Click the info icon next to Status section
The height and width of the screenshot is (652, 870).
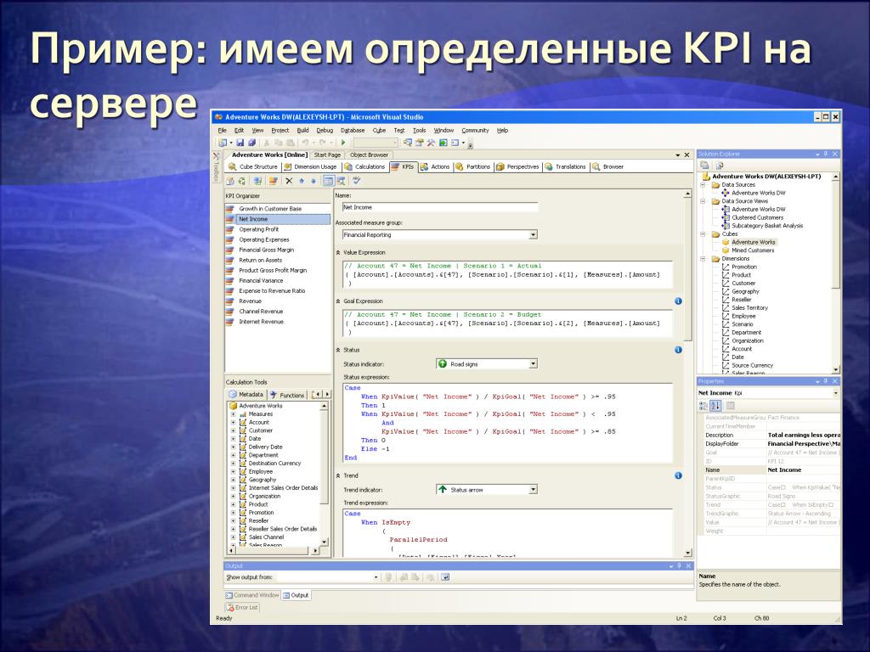pyautogui.click(x=678, y=350)
